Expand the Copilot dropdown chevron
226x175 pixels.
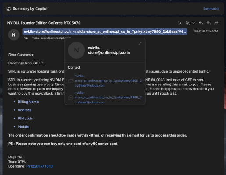193,23
